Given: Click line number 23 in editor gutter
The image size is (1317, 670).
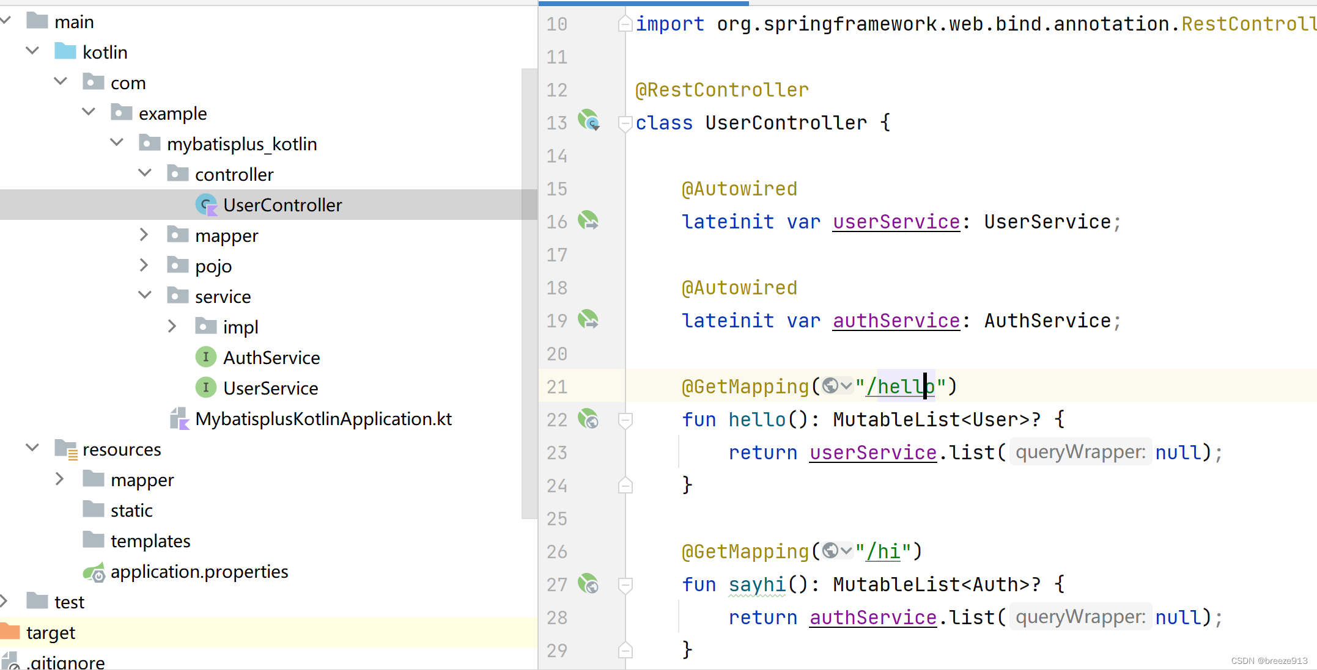Looking at the screenshot, I should point(557,452).
